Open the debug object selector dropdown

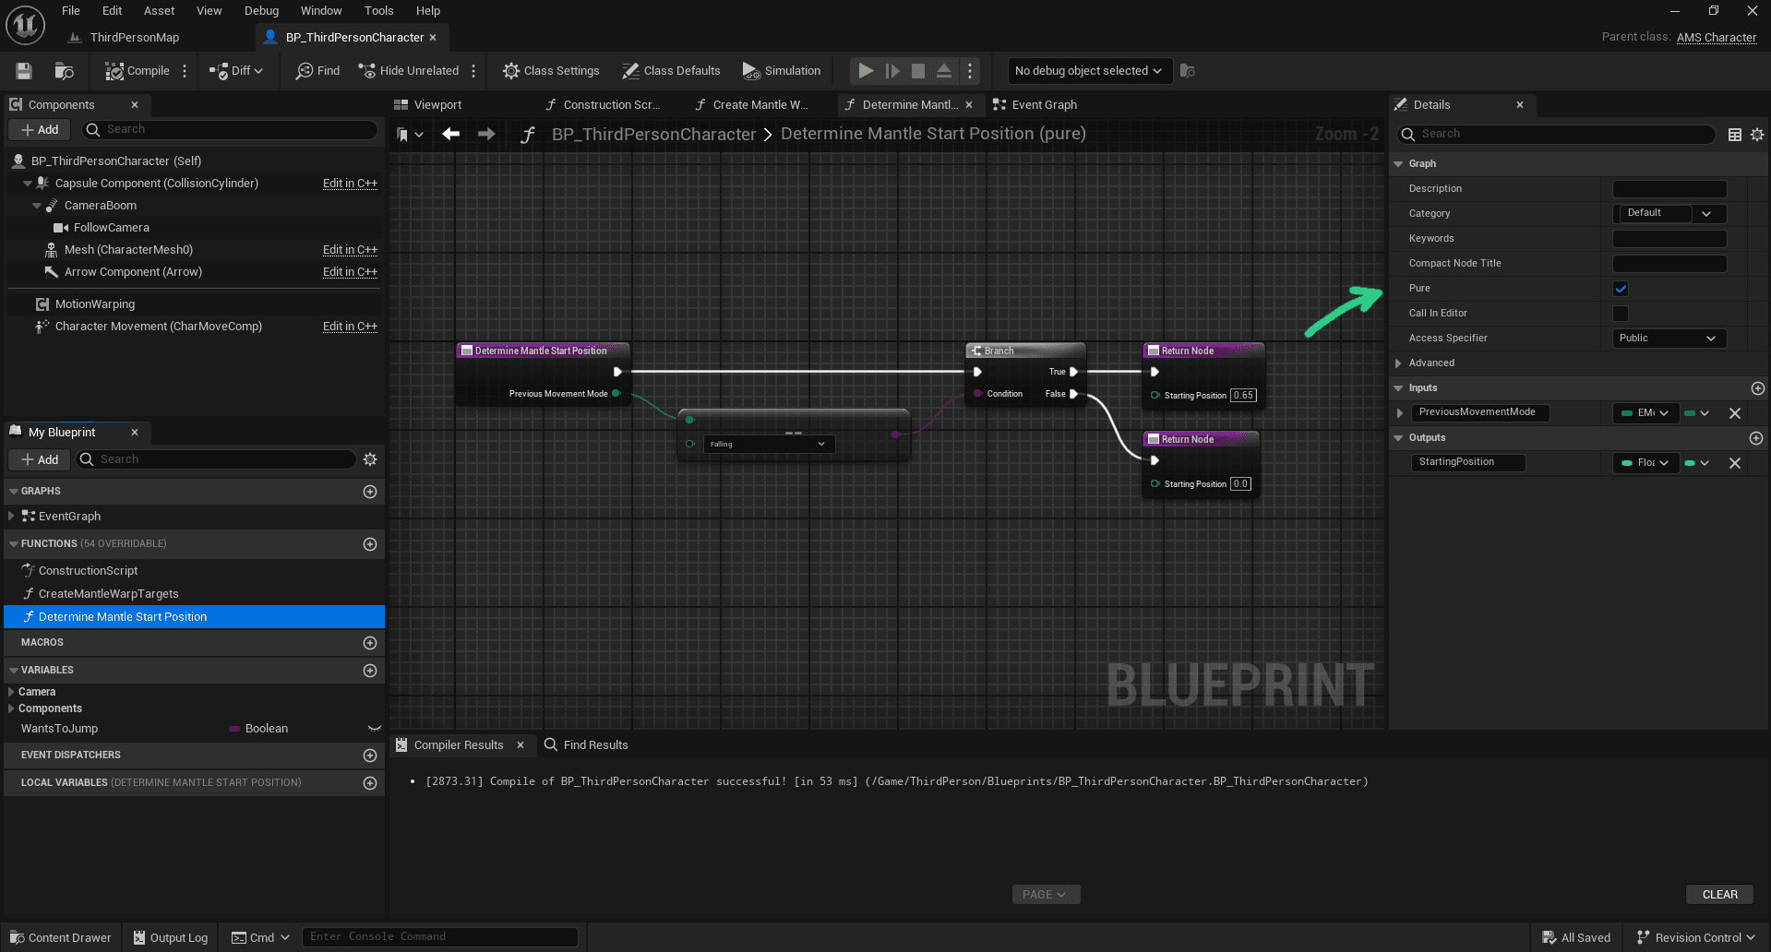pos(1089,71)
